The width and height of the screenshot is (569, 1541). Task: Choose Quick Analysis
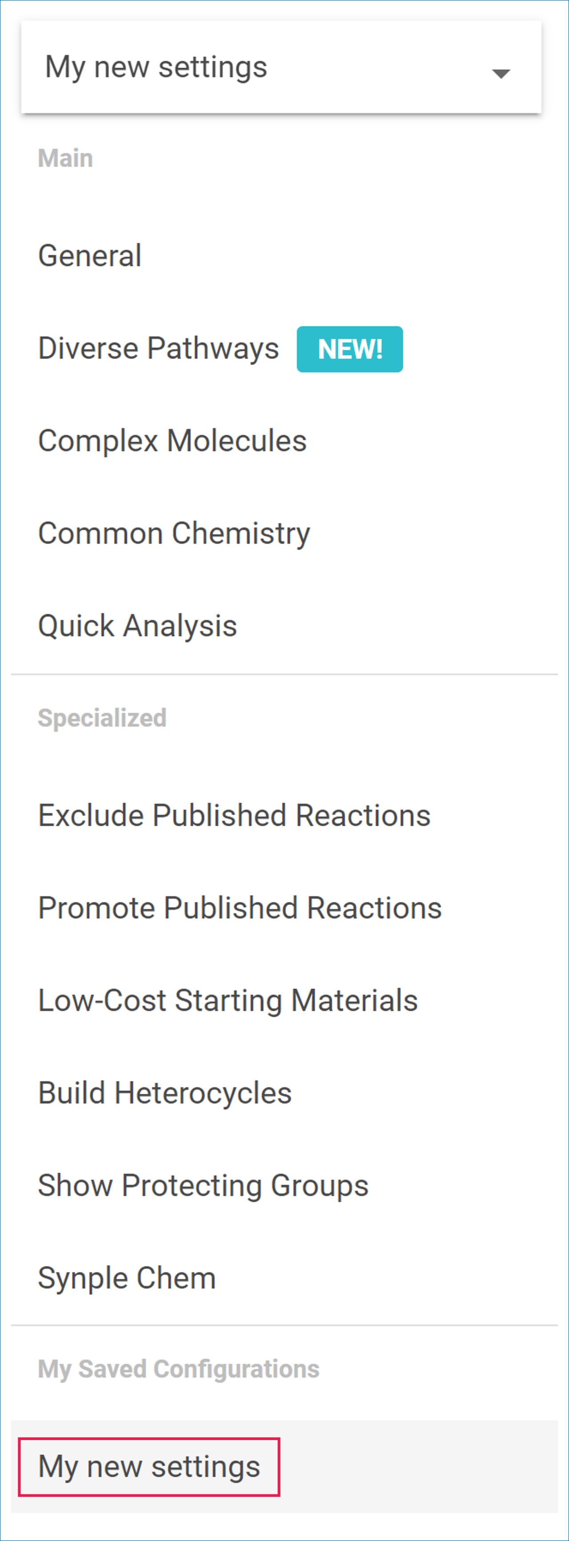tap(138, 626)
